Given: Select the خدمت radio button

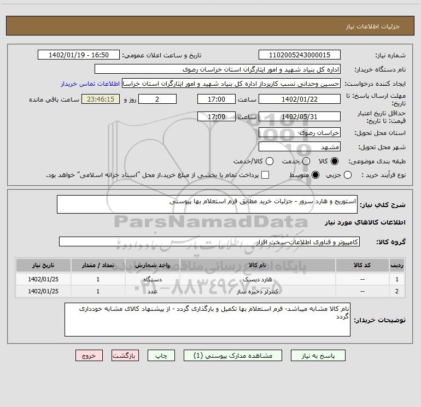Looking at the screenshot, I should 306,161.
